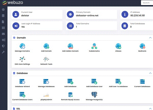Open Add User To Database
Image resolution: width=153 pixels, height=110 pixels.
(118, 83)
